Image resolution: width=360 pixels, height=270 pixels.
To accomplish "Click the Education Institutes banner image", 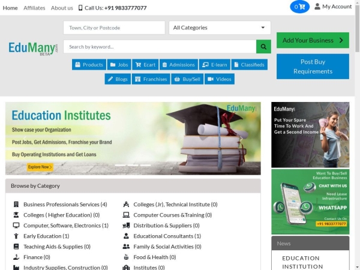I will point(133,139).
